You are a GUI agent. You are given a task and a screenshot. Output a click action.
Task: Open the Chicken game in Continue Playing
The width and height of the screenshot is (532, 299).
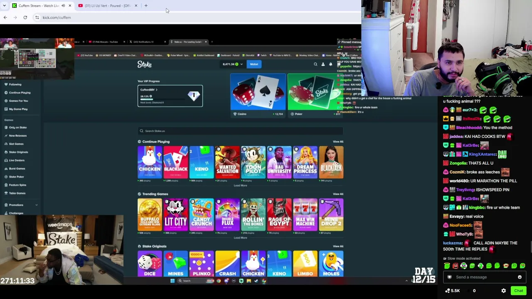[x=150, y=162]
